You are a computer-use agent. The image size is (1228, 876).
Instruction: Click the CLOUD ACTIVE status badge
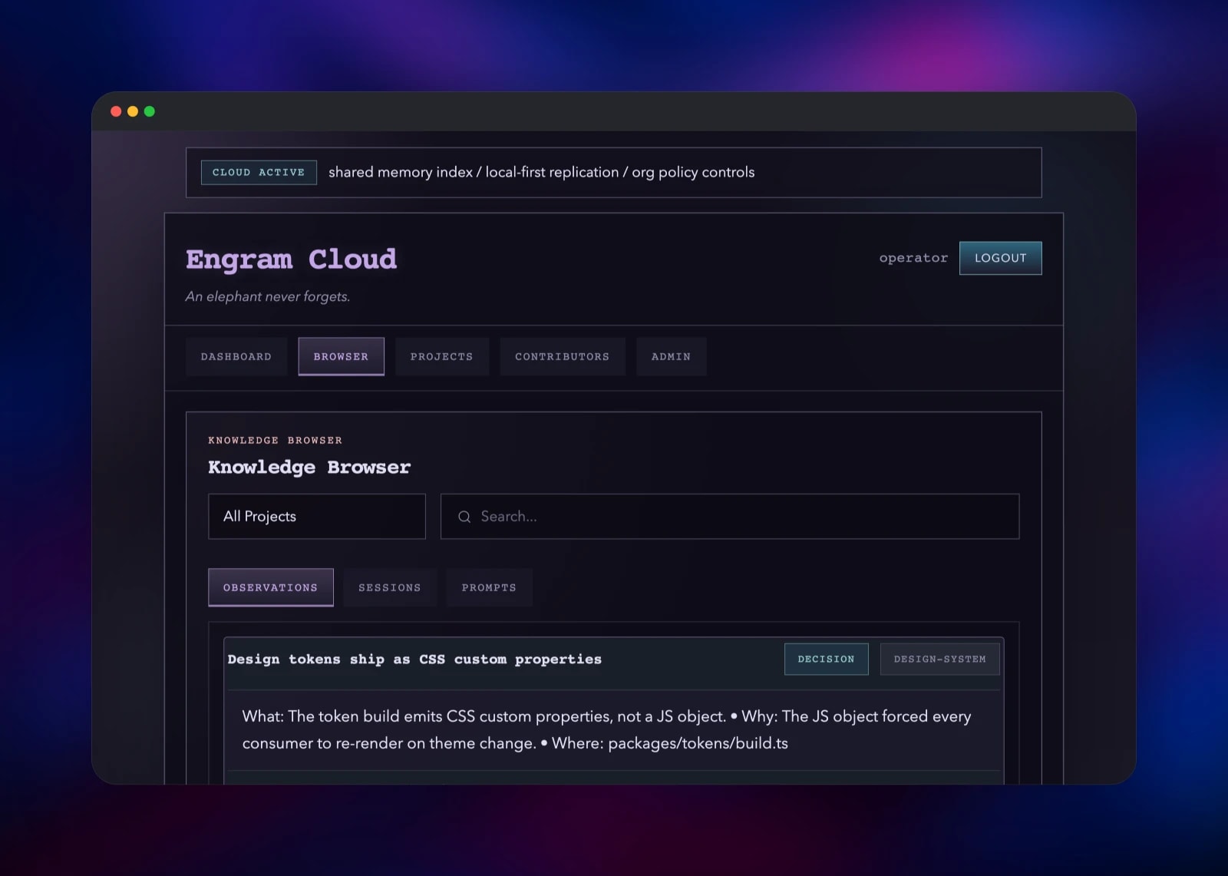point(259,172)
